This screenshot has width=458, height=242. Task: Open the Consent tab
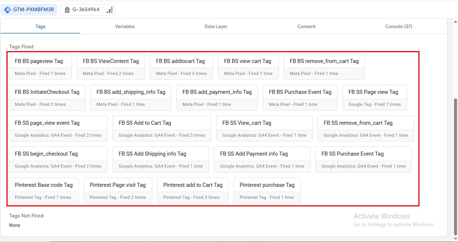point(306,26)
